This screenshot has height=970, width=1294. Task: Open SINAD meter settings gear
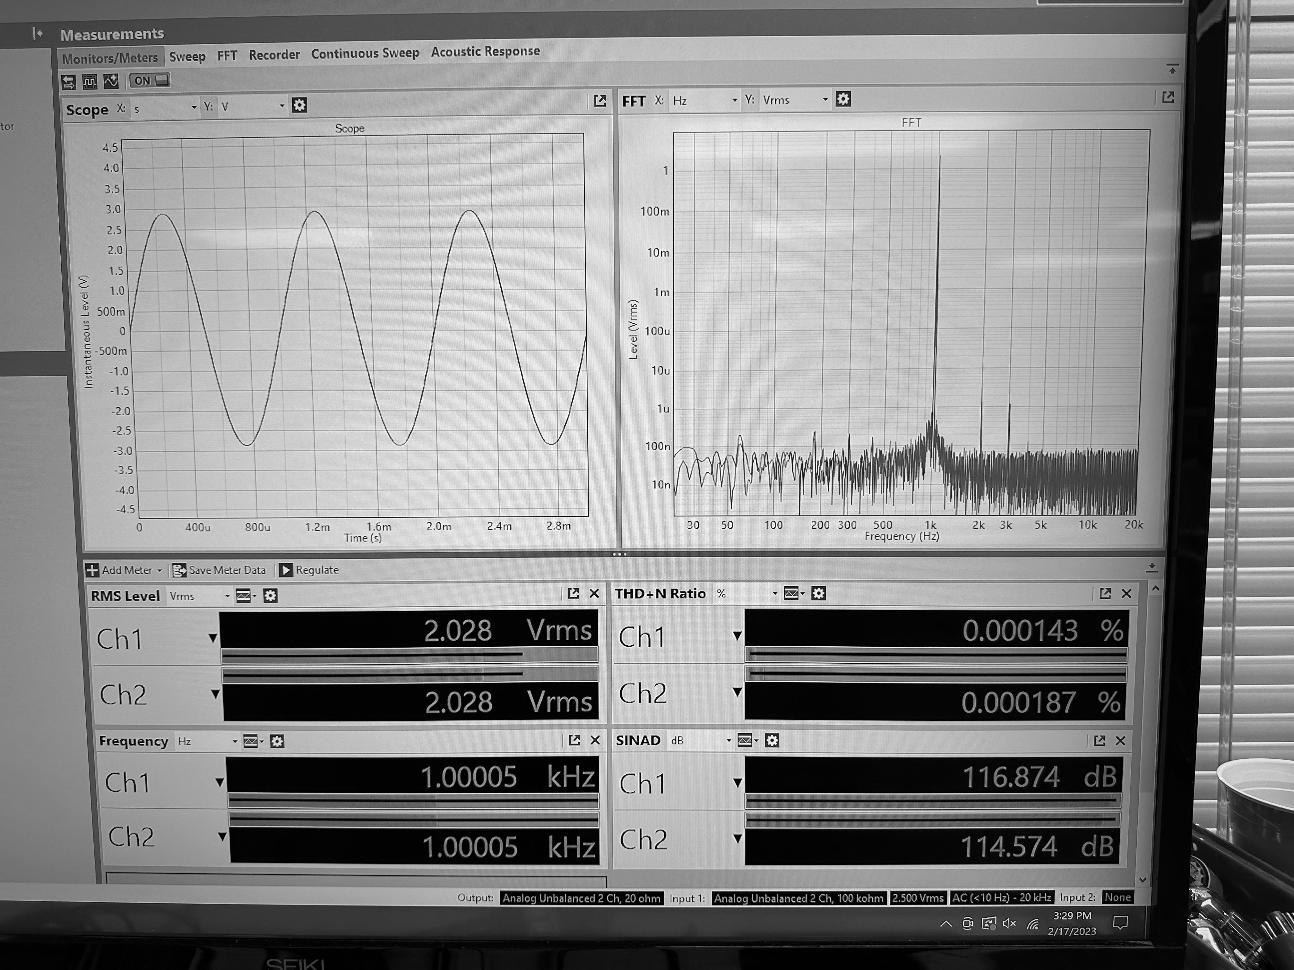click(x=772, y=740)
